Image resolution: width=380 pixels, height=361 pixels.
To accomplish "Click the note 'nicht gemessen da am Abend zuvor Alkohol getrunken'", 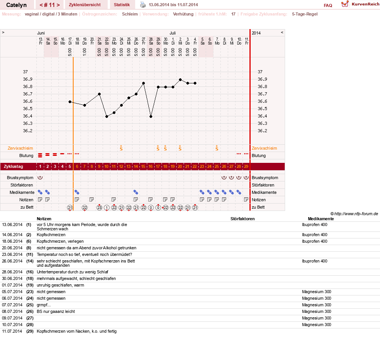I will pos(86,248).
